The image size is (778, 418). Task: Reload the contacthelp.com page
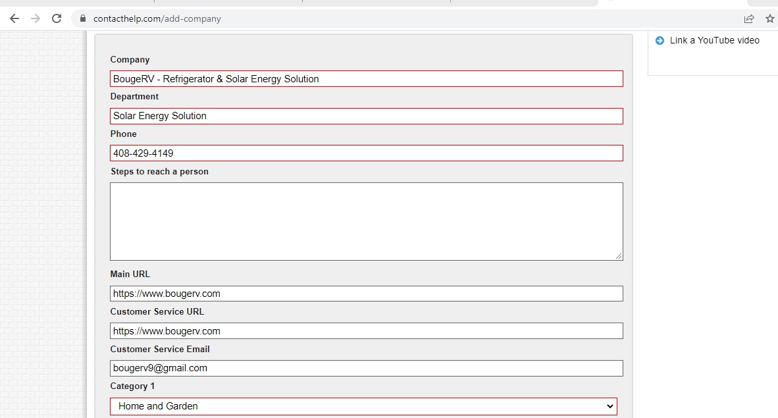[x=57, y=18]
